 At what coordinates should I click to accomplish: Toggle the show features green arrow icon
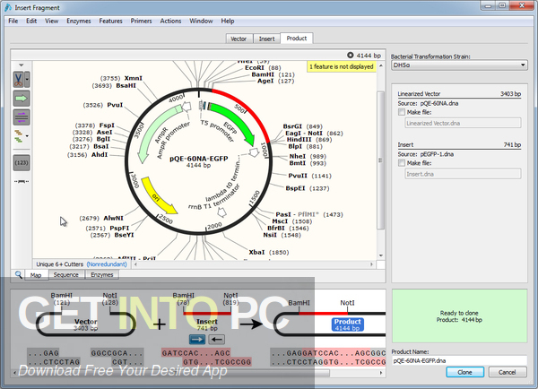22,99
